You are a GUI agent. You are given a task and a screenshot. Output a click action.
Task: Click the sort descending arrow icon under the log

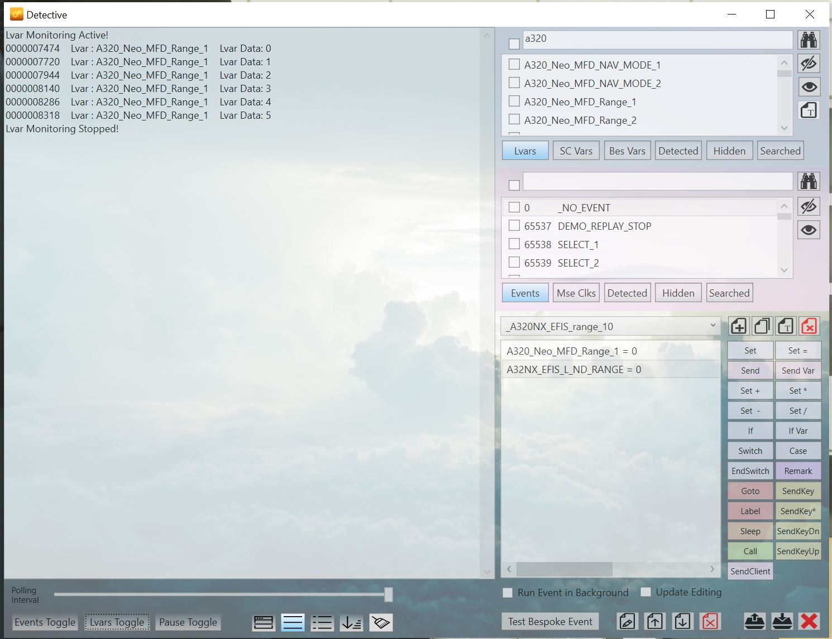351,622
